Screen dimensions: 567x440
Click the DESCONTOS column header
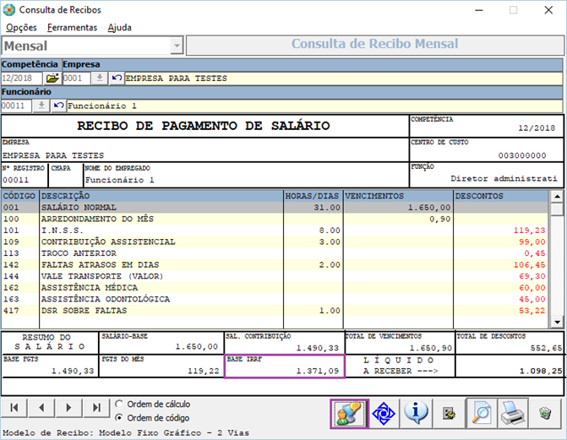click(x=501, y=196)
